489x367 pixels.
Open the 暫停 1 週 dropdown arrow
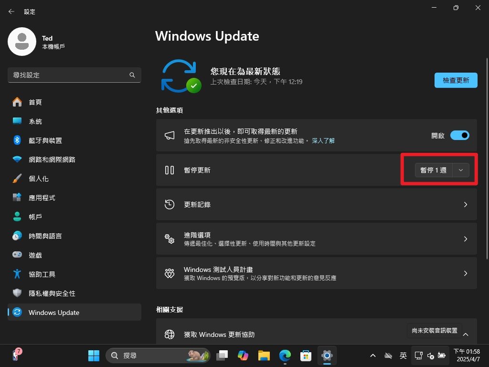point(460,170)
